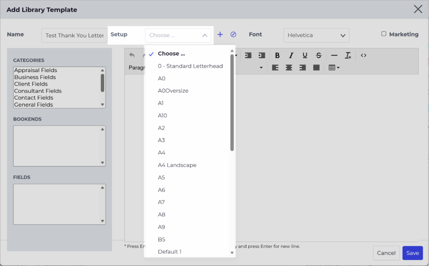Screen dimensions: 429x266
Task: Apply bold formatting in the editor toolbar
Action: (277, 56)
